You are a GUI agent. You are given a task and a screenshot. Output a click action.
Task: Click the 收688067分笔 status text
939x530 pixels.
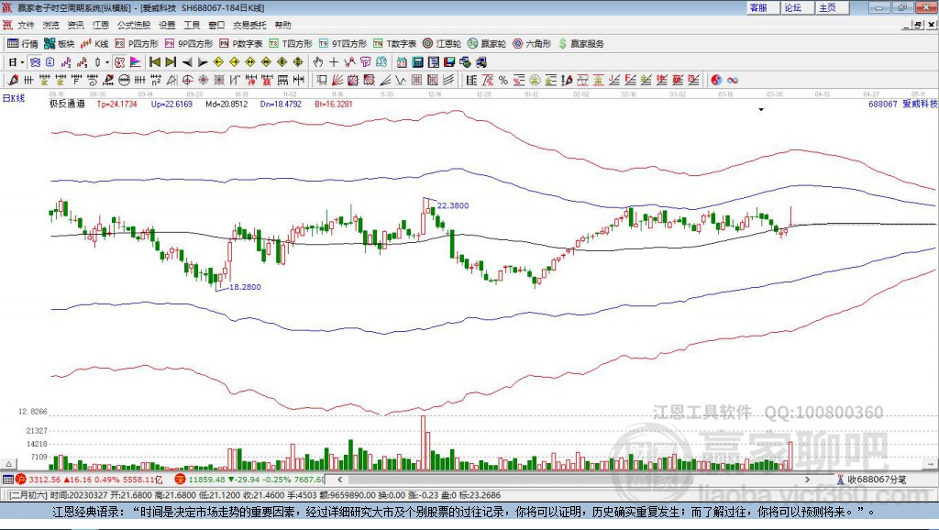pos(877,480)
